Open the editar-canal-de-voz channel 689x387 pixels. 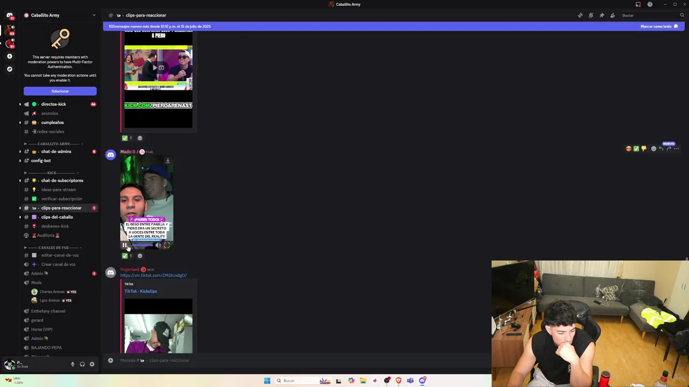click(x=59, y=255)
